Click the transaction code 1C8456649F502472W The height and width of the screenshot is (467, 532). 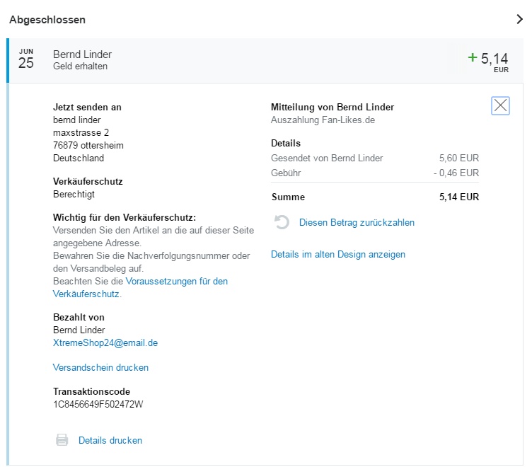(98, 405)
